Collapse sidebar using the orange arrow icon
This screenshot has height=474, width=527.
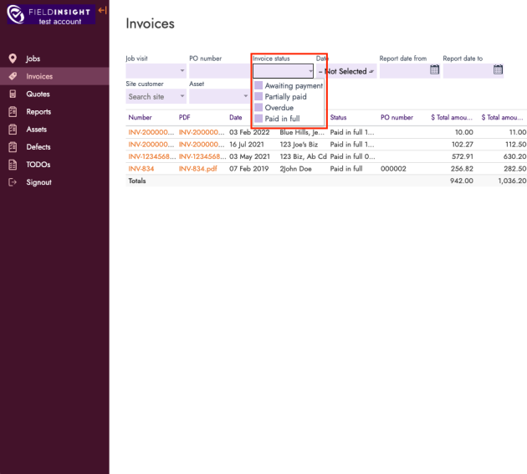point(102,10)
